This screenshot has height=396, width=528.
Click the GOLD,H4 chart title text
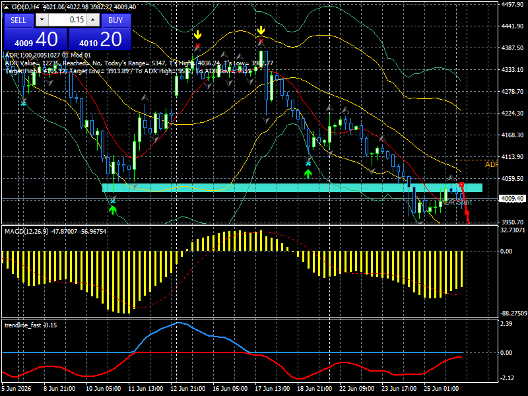point(26,7)
